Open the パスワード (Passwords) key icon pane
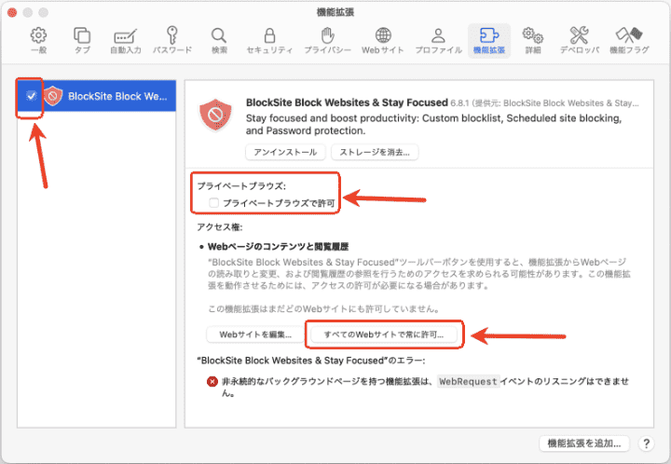The width and height of the screenshot is (671, 464). pyautogui.click(x=172, y=41)
